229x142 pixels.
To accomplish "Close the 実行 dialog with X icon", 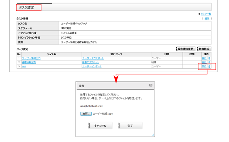I will [x=151, y=85].
